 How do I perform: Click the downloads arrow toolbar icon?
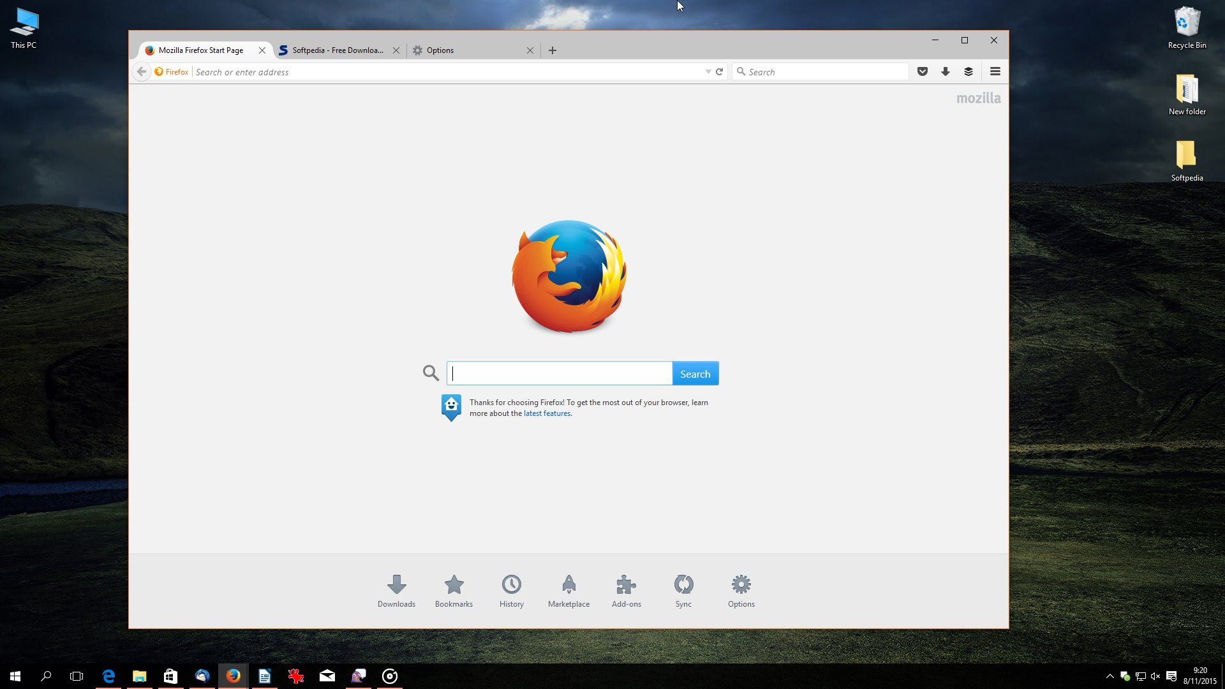(945, 71)
